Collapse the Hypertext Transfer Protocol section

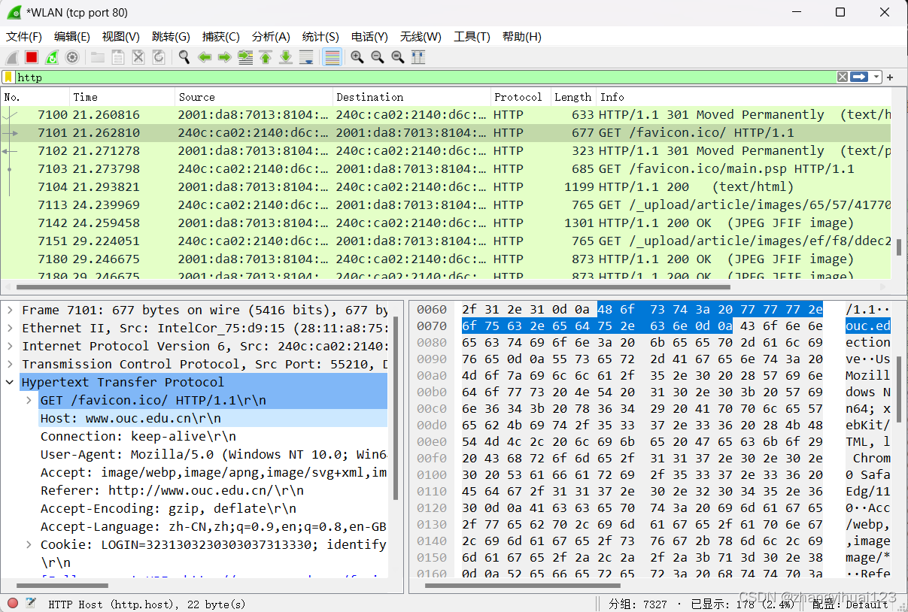coord(10,381)
